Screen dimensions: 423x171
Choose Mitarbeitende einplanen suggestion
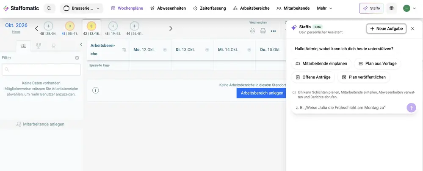(x=321, y=64)
